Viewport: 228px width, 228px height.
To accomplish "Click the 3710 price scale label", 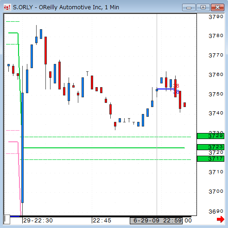I will (x=216, y=172).
